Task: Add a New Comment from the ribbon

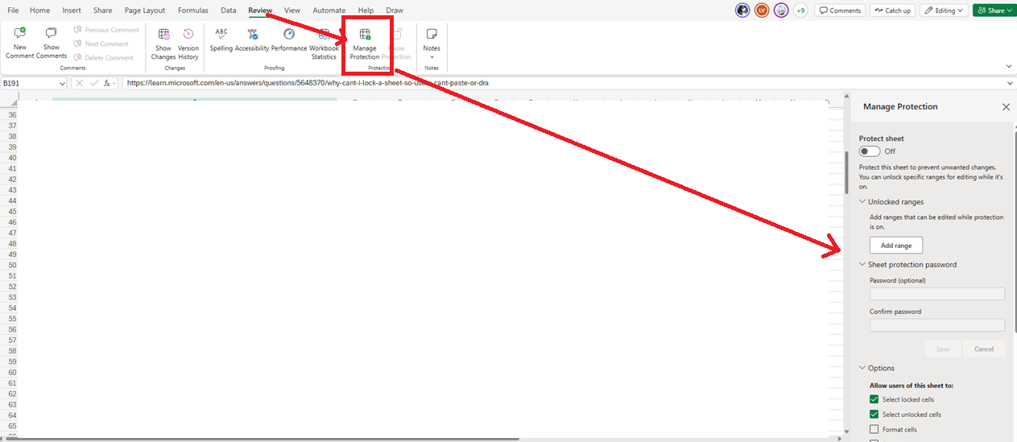Action: pos(20,42)
